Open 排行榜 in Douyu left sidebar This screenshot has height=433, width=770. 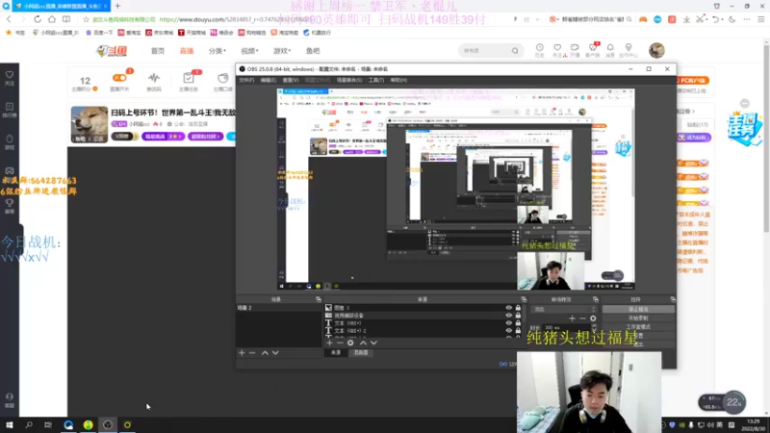click(x=10, y=110)
